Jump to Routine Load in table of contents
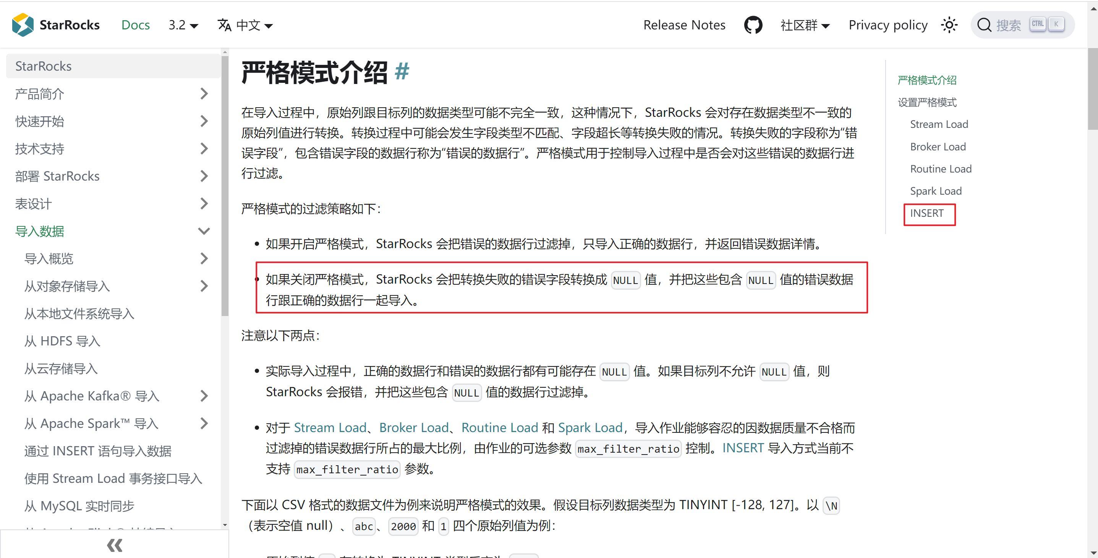The image size is (1098, 558). (x=940, y=169)
